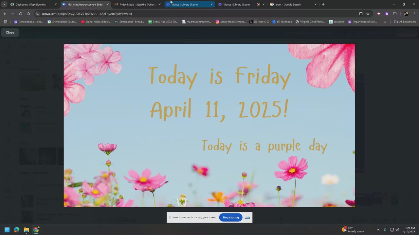Open the Windows Start menu

click(x=7, y=230)
